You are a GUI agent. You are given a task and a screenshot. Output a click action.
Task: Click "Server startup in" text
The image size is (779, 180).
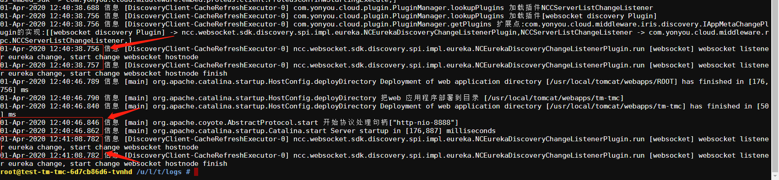click(366, 131)
